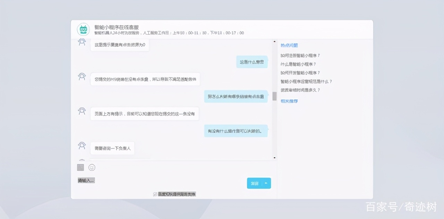Open the emoji picker in the chat toolbar
The image size is (444, 219).
(92, 167)
